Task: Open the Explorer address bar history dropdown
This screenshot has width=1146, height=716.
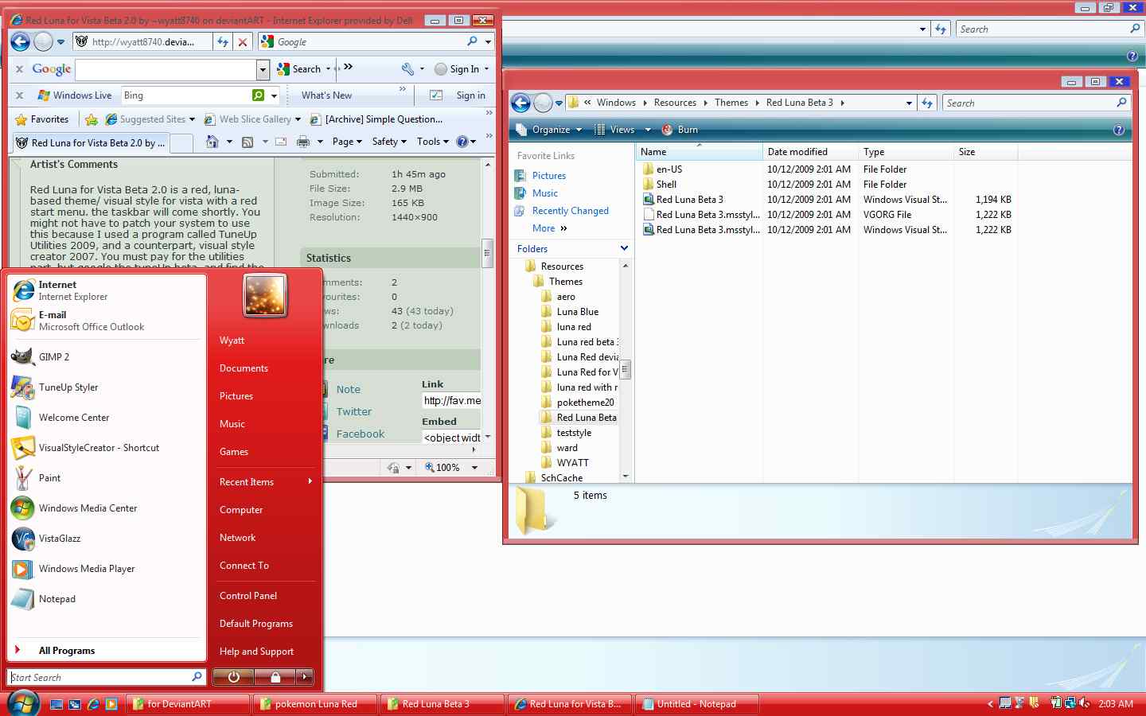Action: coord(909,103)
